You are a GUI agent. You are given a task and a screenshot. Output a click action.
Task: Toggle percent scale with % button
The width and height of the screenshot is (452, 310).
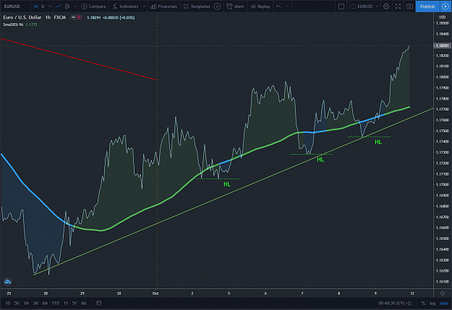click(423, 303)
